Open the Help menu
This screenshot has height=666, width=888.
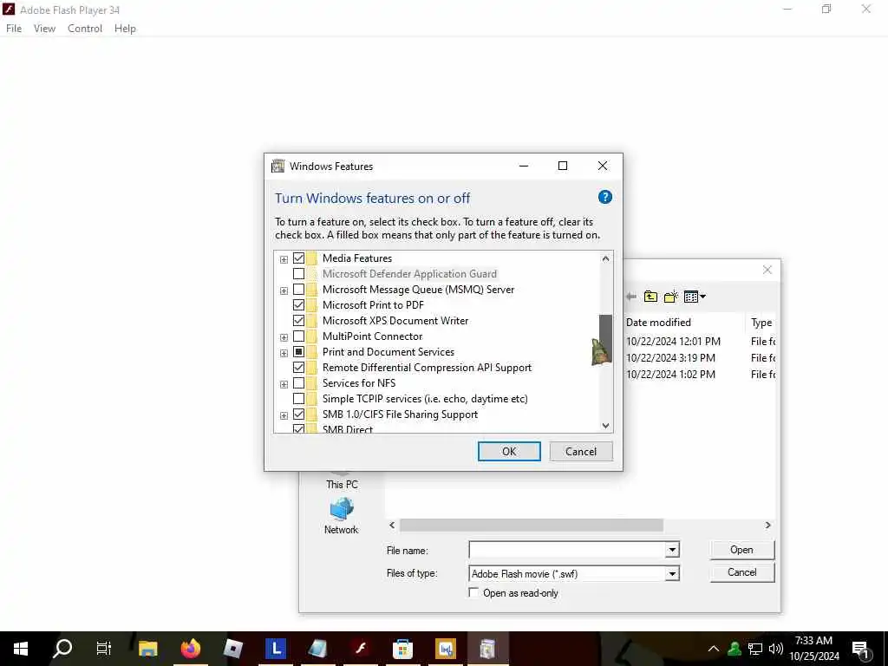click(125, 29)
